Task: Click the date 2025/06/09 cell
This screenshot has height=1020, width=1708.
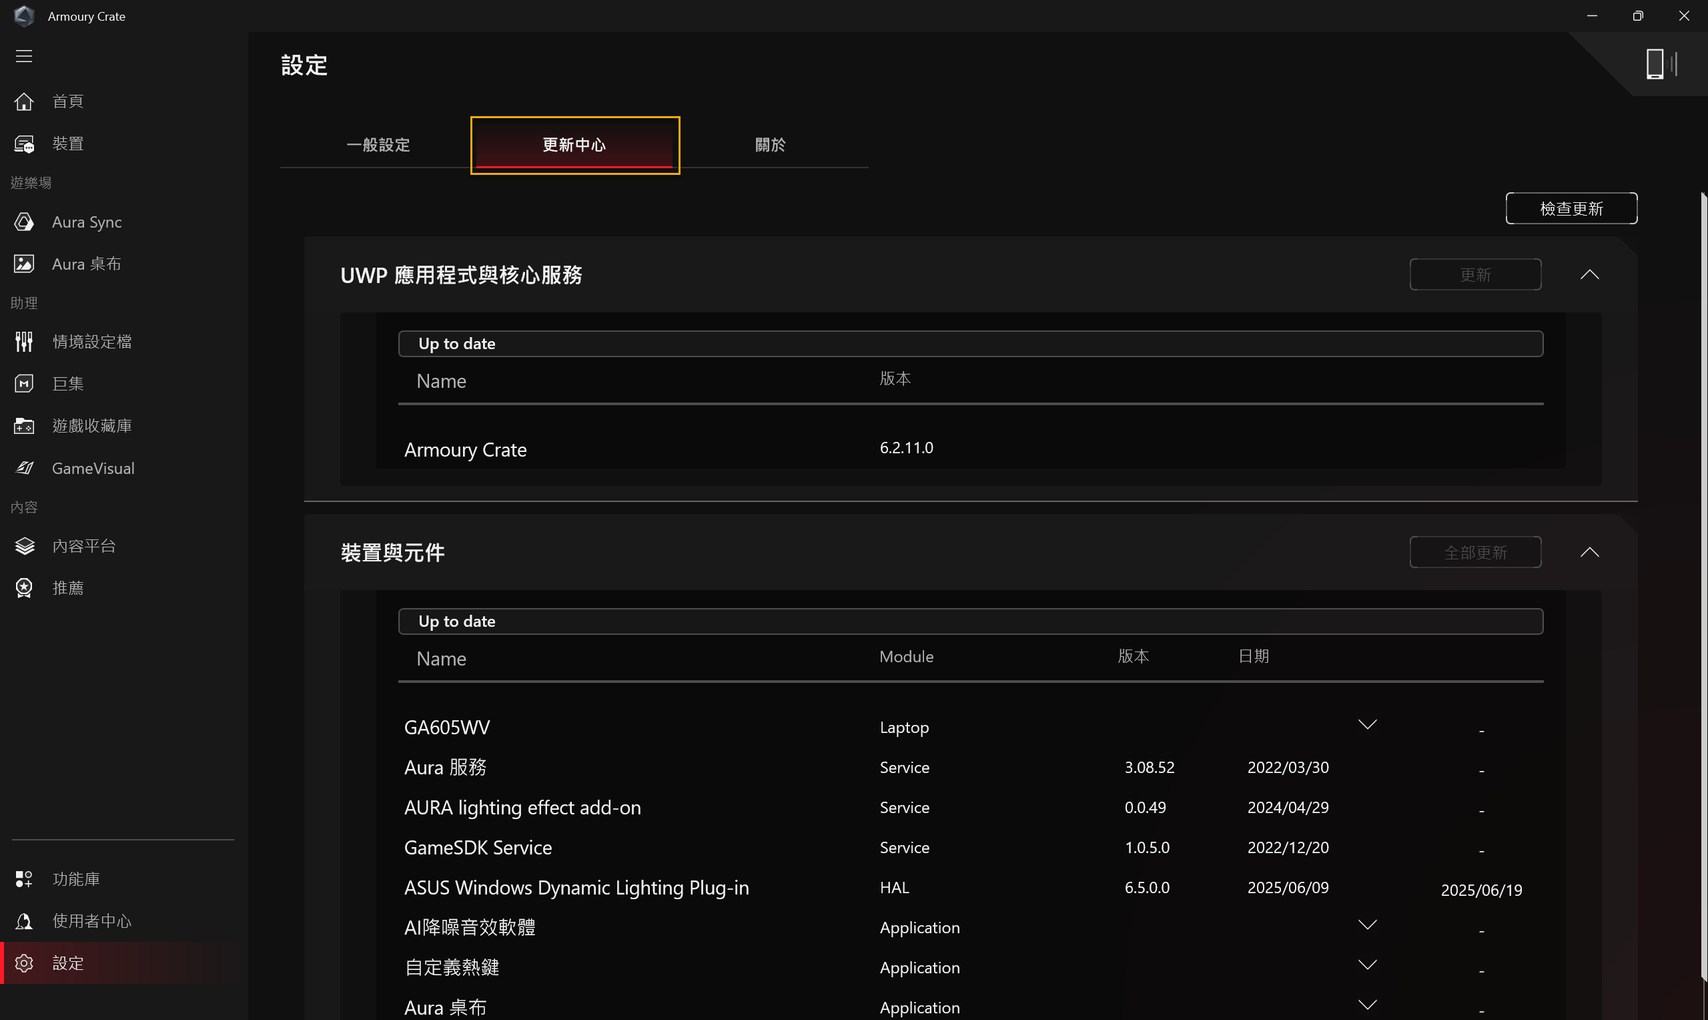Action: point(1288,887)
